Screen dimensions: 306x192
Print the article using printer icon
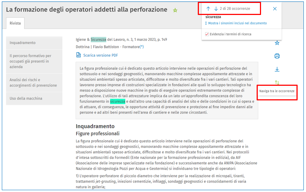point(277,56)
